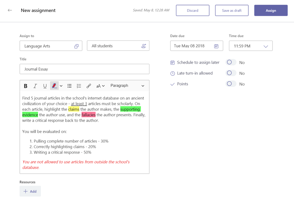Expand the Time due dropdown

(265, 46)
